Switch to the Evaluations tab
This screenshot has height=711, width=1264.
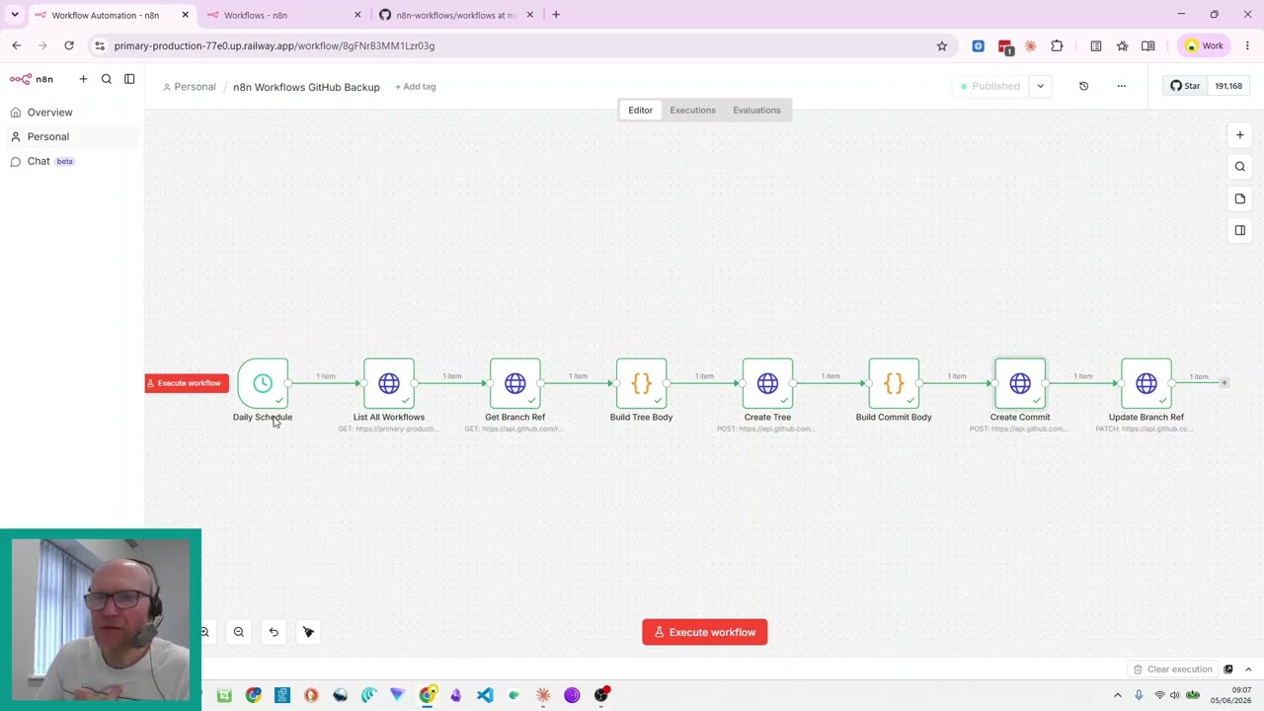[x=756, y=111]
